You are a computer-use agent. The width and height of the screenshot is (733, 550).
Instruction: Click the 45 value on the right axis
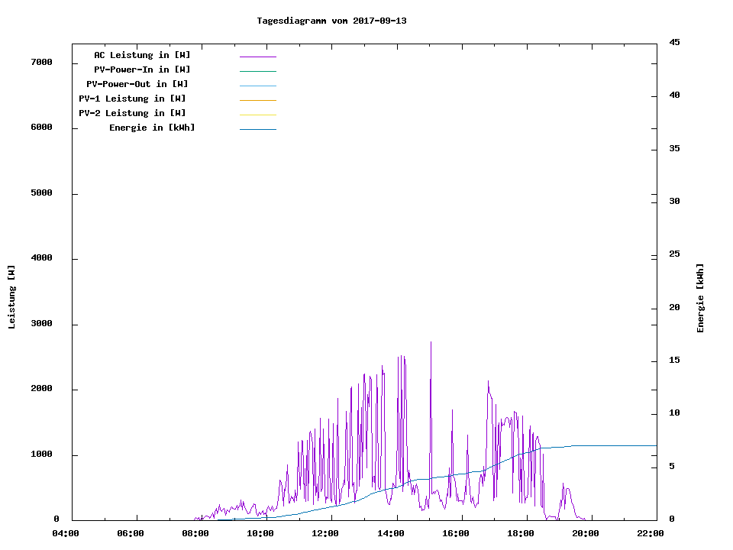click(x=674, y=42)
